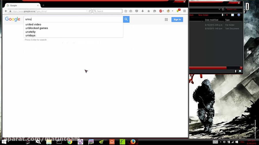Click the NVIDIA green icon in taskbar
259x145 pixels.
(x=101, y=142)
